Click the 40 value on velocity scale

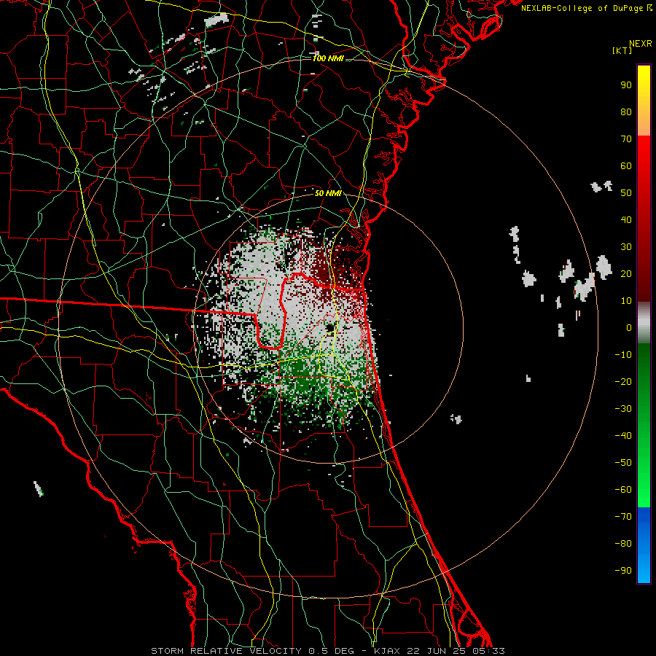[x=626, y=220]
